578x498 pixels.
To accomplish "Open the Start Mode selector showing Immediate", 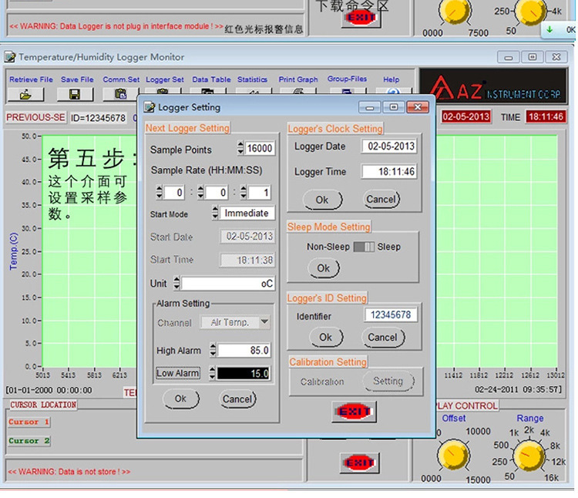I will pos(246,214).
